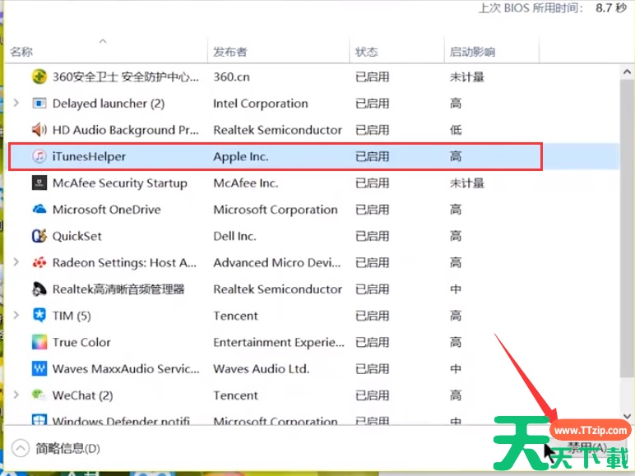The image size is (635, 476).
Task: Click the Radeon Settings icon
Action: coord(39,263)
